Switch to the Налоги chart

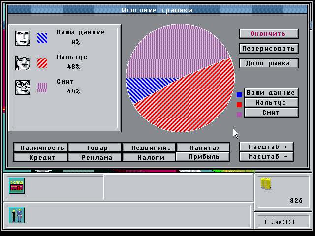(x=149, y=157)
